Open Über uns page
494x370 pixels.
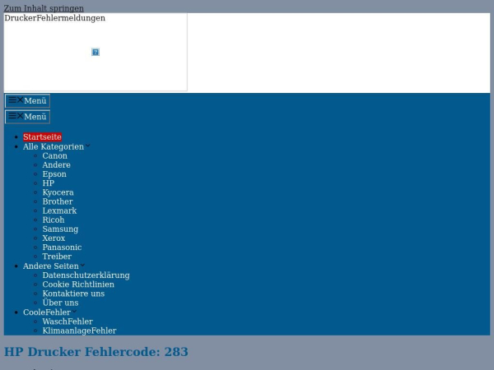60,303
